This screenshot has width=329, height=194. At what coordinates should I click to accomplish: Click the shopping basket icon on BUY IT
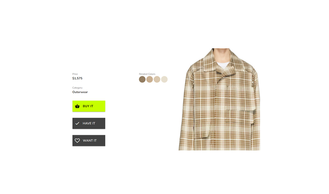point(77,106)
